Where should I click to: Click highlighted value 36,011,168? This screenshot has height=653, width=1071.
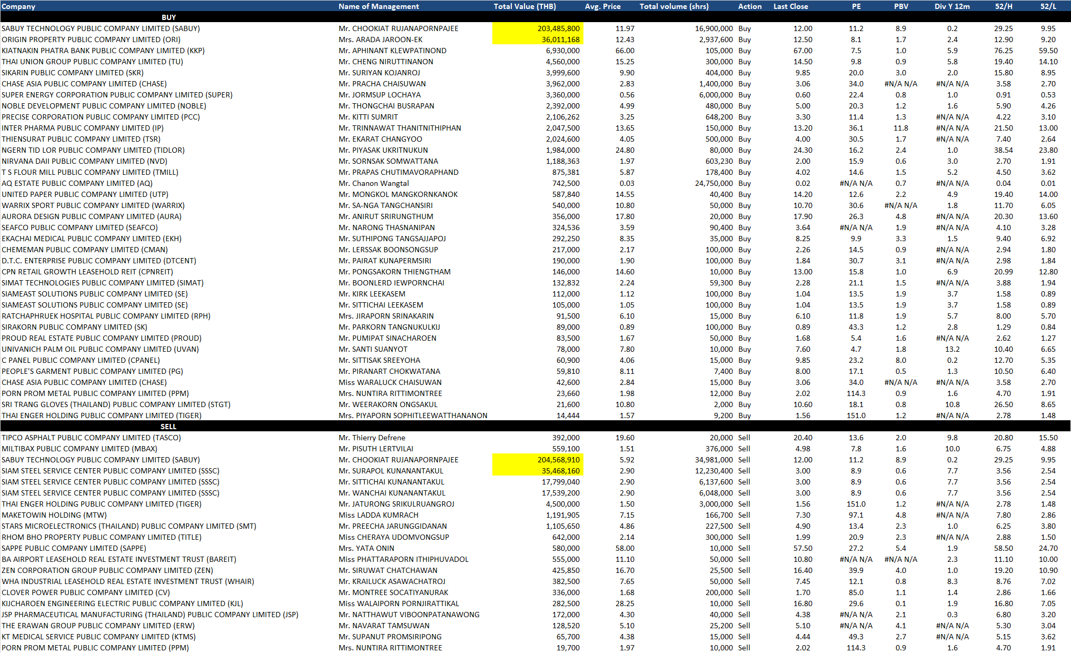560,39
